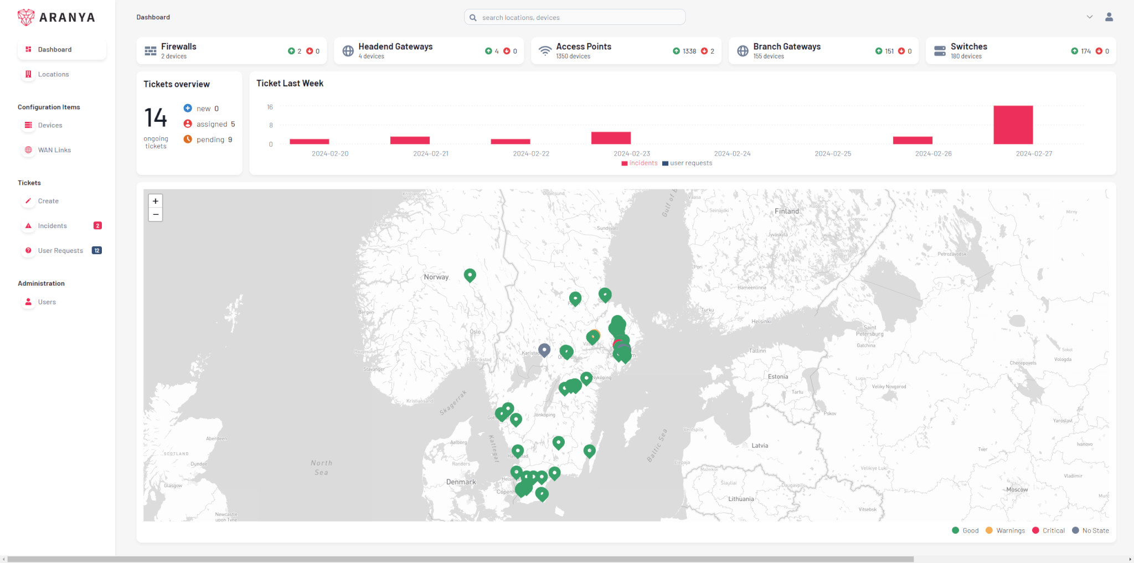Focus the search locations, devices field
Viewport: 1134px width, 563px height.
575,17
